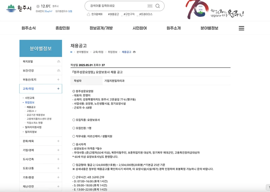This screenshot has height=192, width=270.
Task: Select 채용공고 in the sidebar submenu
Action: 31,107
